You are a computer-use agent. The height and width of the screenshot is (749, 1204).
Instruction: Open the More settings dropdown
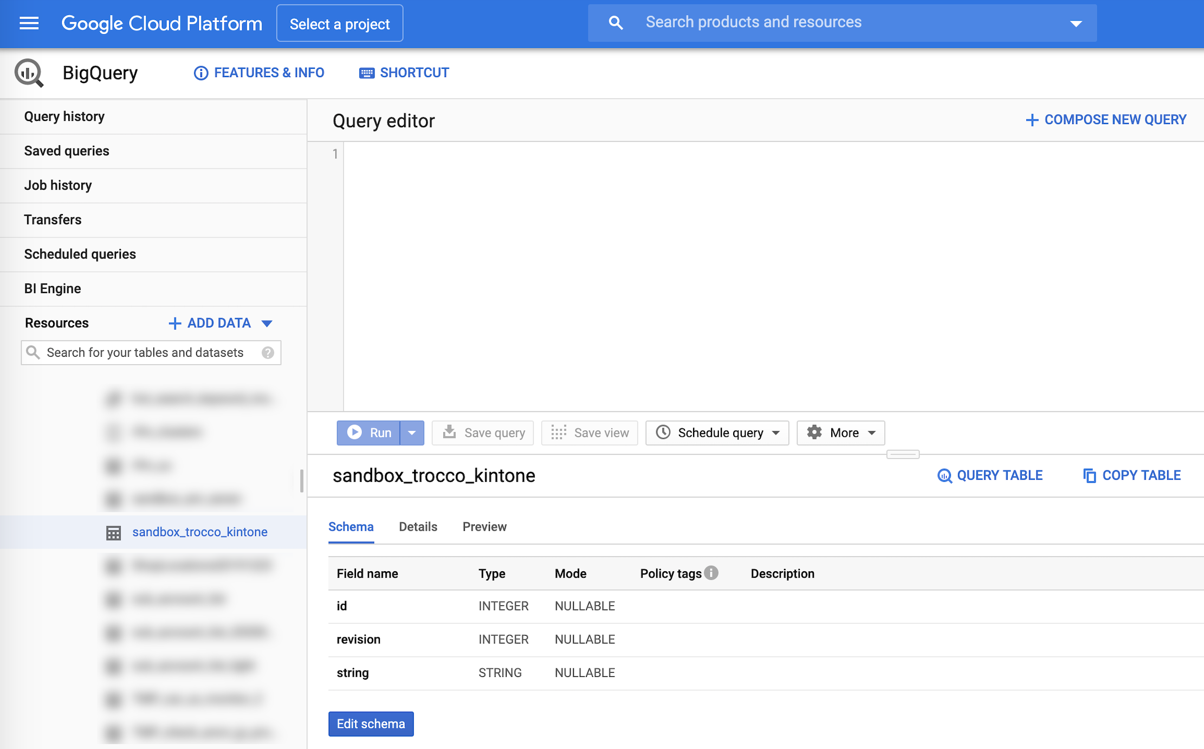[x=840, y=433]
